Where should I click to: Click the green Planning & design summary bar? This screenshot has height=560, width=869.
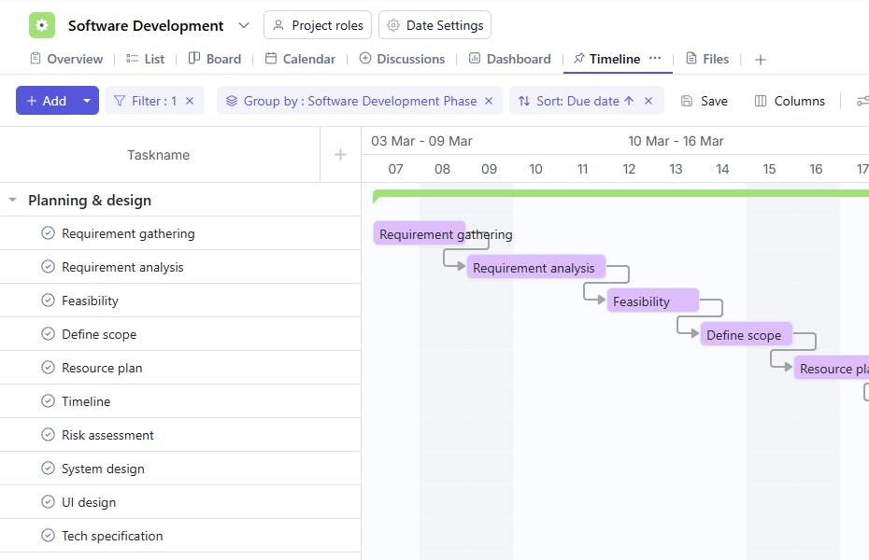pyautogui.click(x=617, y=193)
